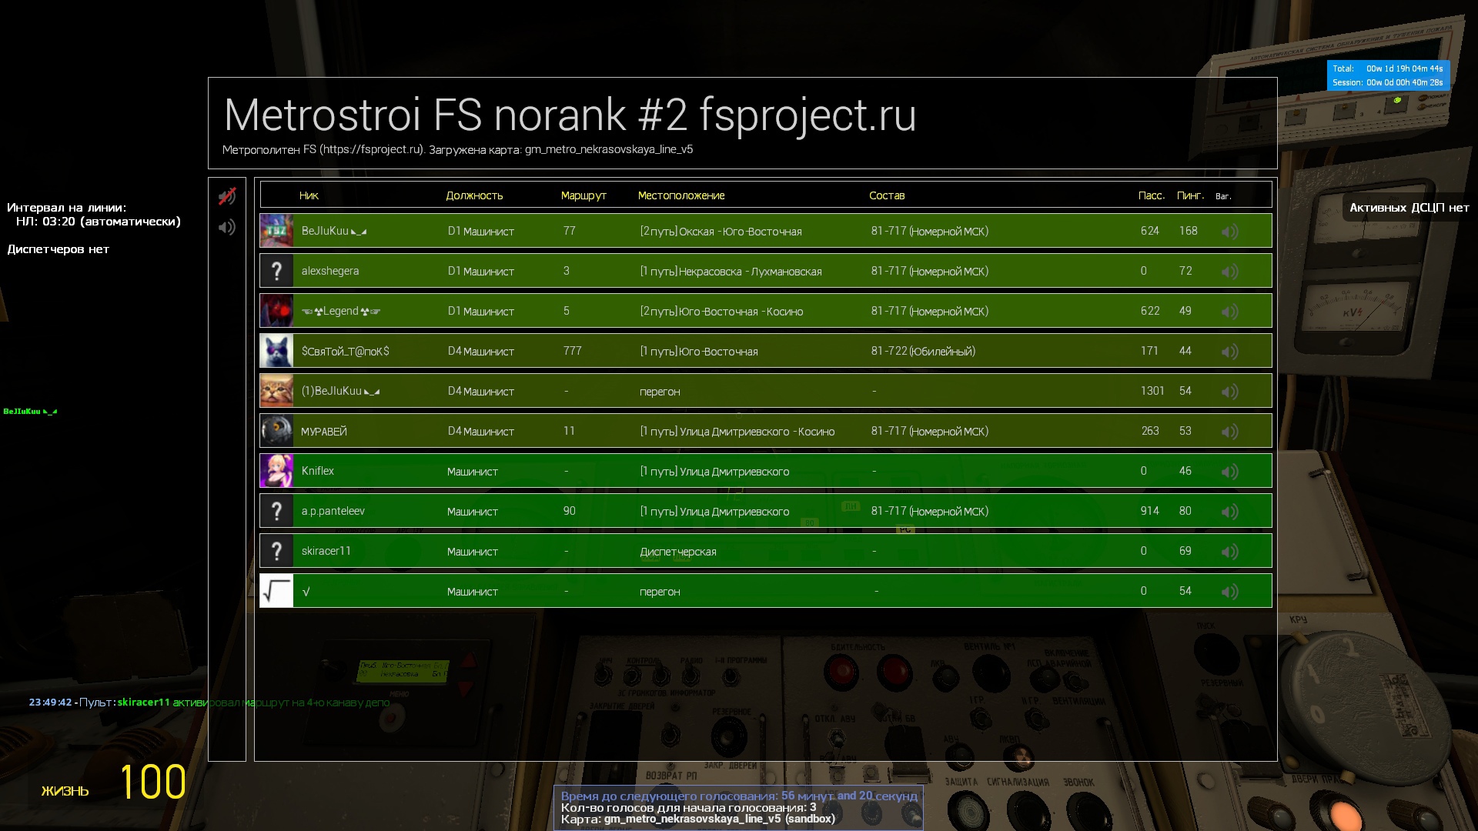
Task: Click the speaker icon in $СвяТой_Т@поК$ row
Action: point(1229,352)
